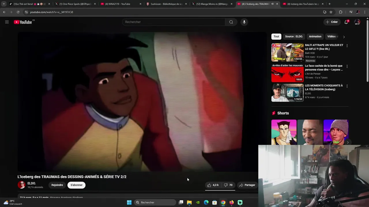Mute audio on the L'Iceberg des TRAUMAS tab

(272, 4)
